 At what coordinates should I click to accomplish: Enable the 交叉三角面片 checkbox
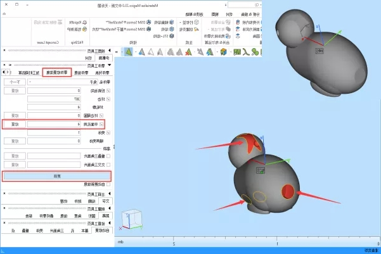coord(108,165)
